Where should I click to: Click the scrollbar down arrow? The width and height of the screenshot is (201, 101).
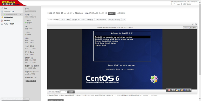200,98
